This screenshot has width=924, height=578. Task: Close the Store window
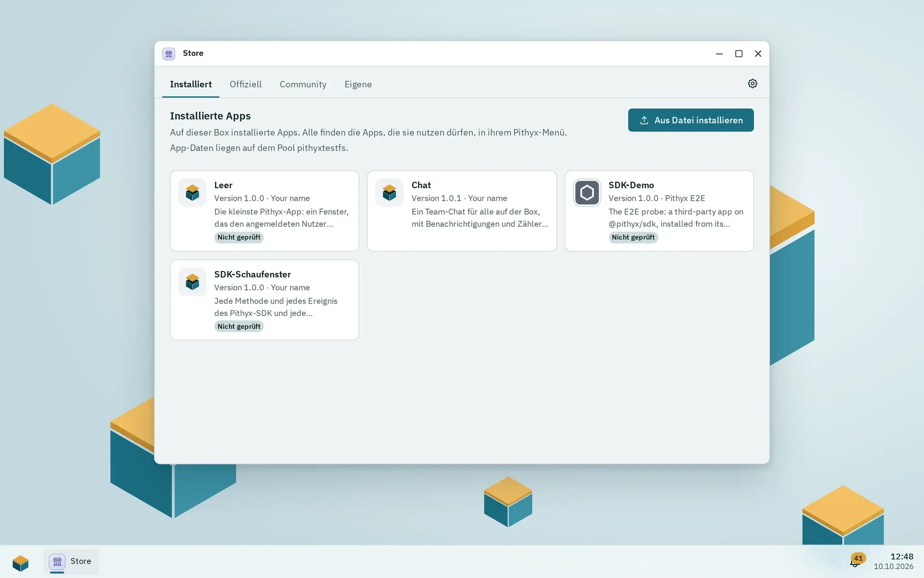point(757,53)
